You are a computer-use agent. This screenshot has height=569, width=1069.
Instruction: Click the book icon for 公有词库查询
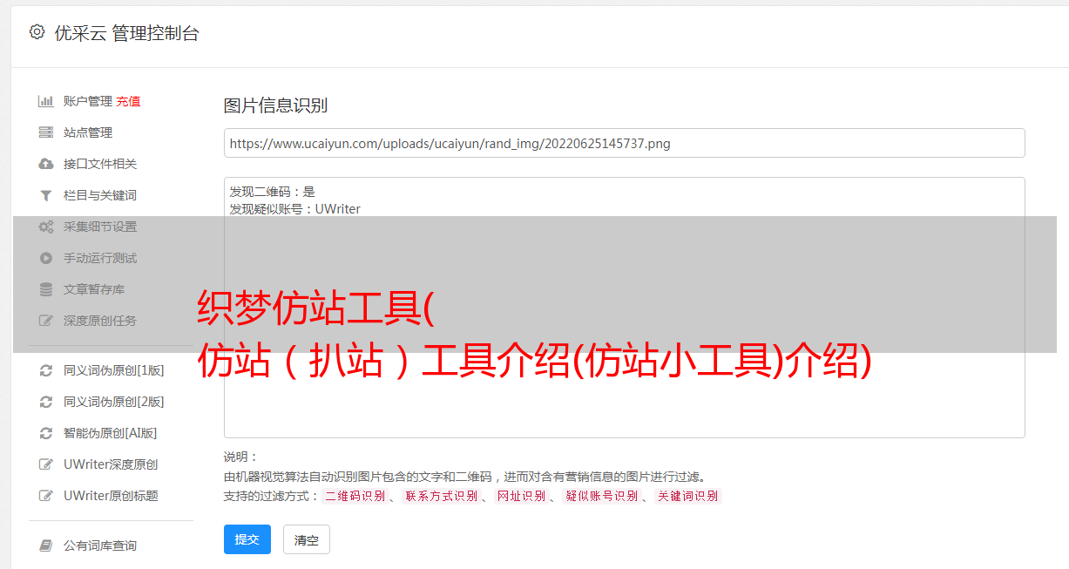[x=46, y=545]
